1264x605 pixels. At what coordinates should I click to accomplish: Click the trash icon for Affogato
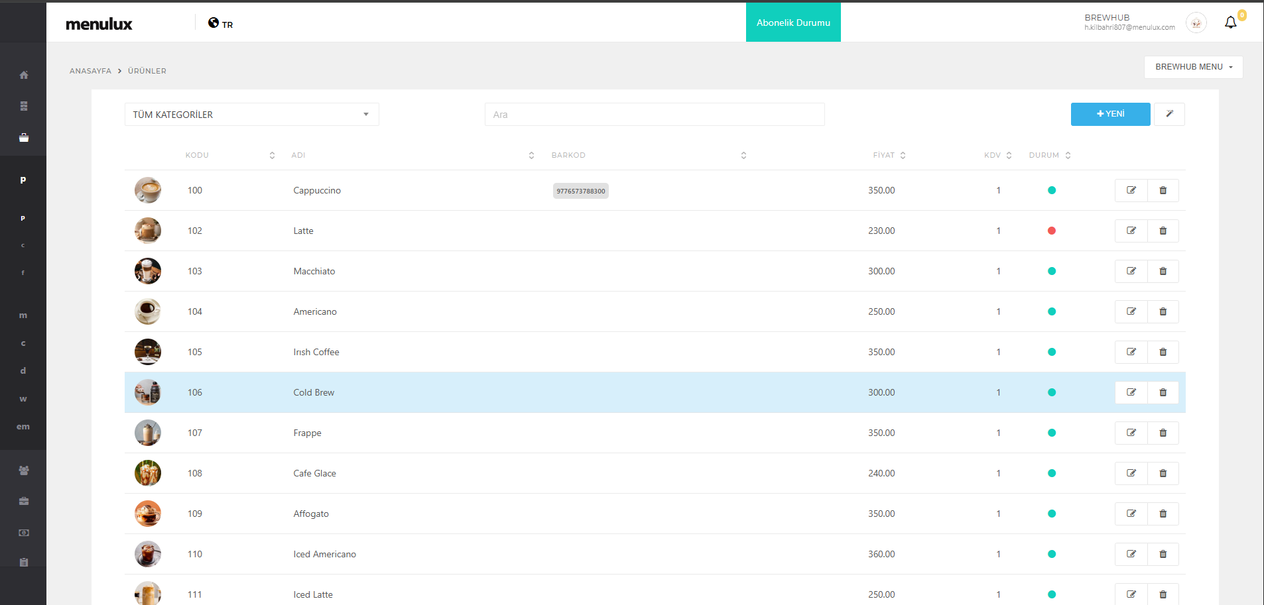click(x=1163, y=514)
